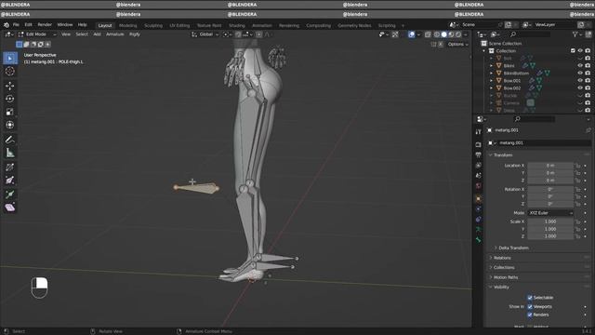Open the Edit Mode dropdown
595x335 pixels.
(x=37, y=34)
